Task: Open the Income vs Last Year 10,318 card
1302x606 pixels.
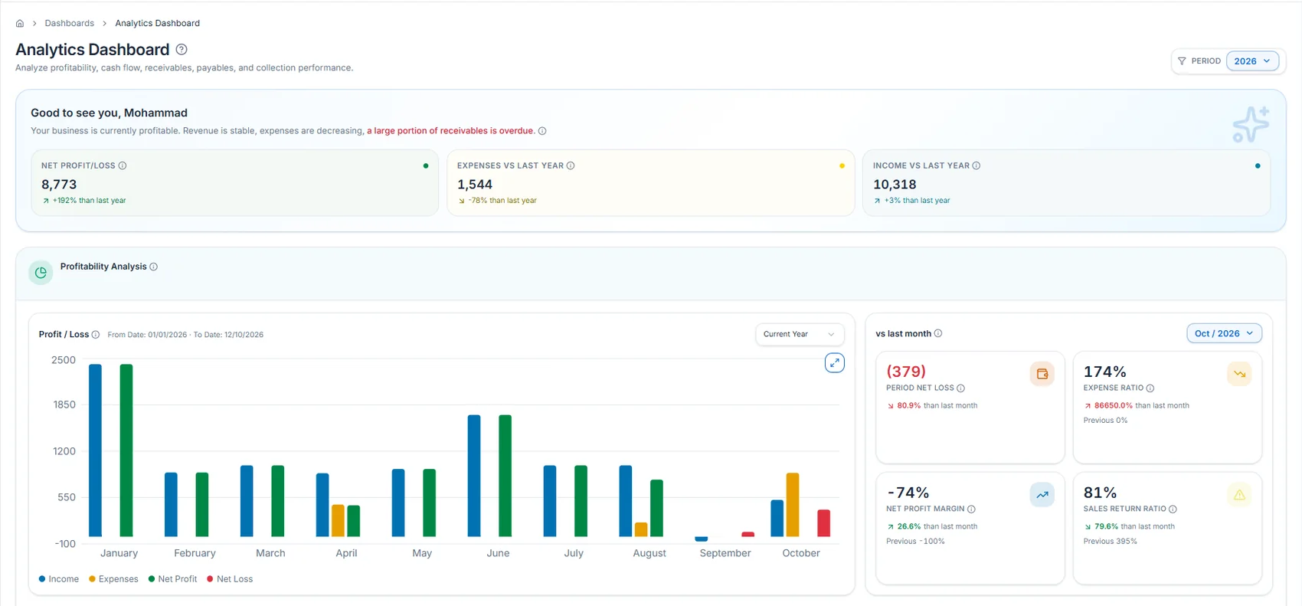Action: (x=1066, y=182)
